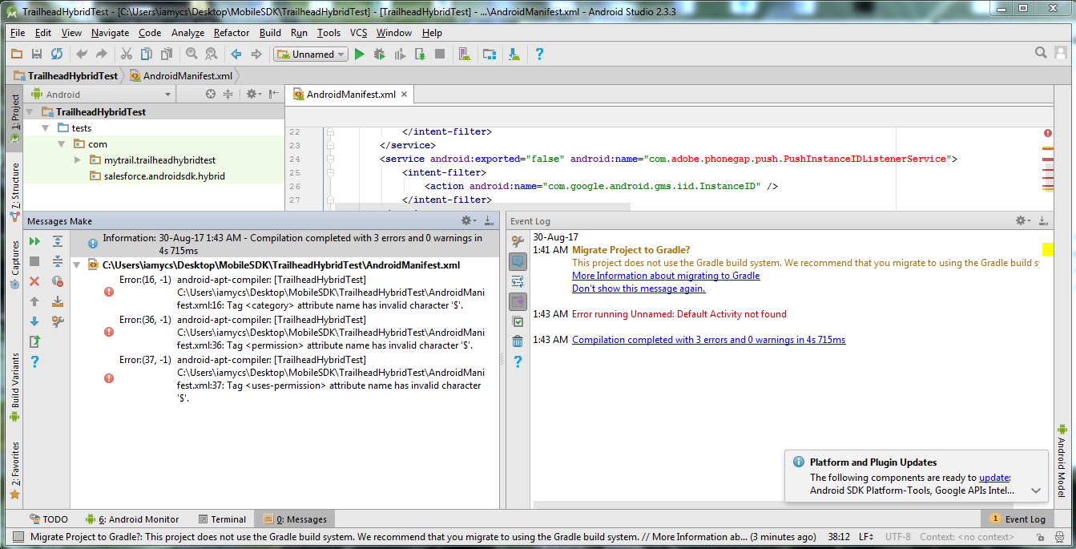Viewport: 1076px width, 549px height.
Task: Open the Unnamed run configuration dropdown
Action: click(311, 54)
